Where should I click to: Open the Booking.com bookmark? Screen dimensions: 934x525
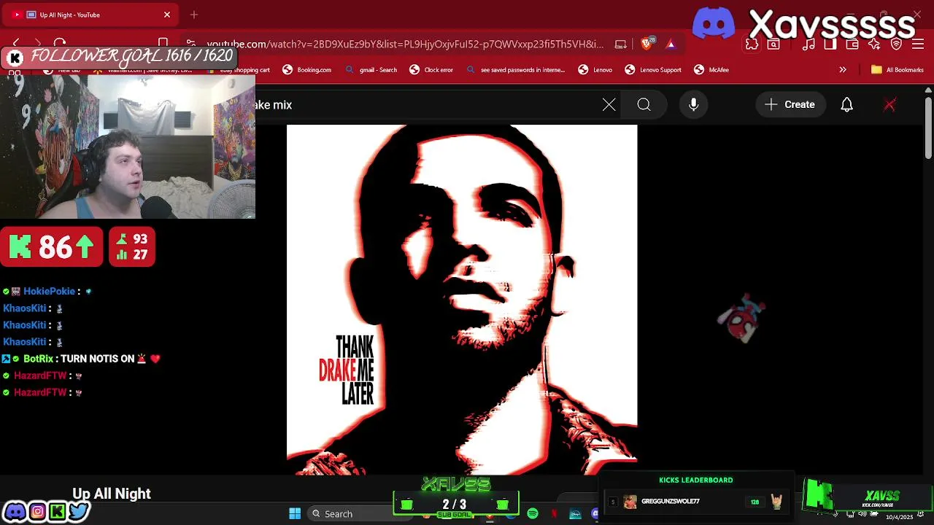(x=307, y=70)
